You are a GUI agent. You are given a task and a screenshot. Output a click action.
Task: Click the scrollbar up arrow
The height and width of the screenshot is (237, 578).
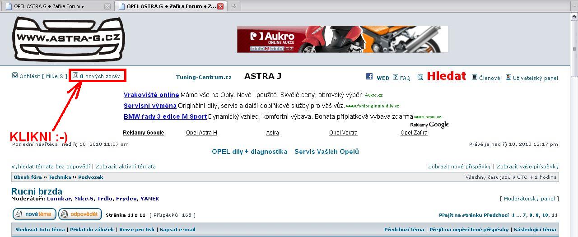(x=574, y=16)
